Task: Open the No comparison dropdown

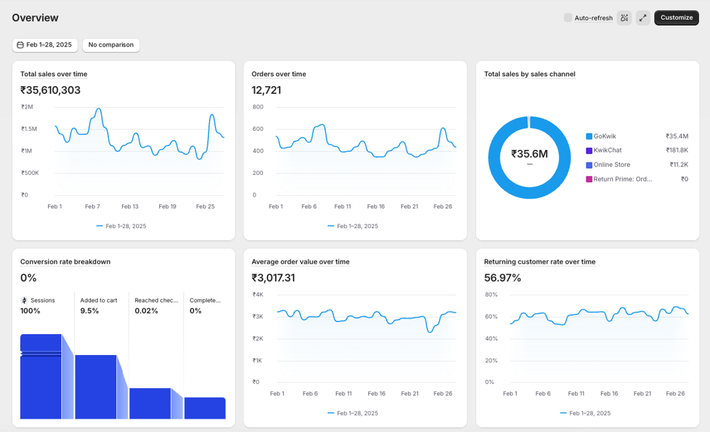Action: (x=111, y=45)
